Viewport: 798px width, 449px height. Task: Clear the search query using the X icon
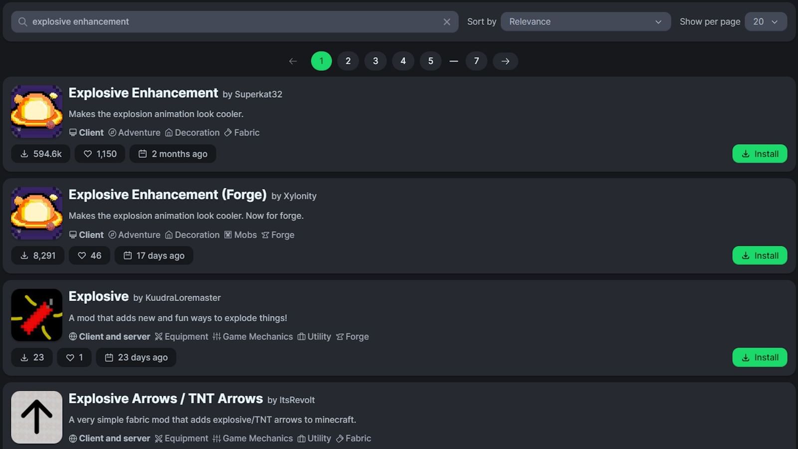coord(446,21)
